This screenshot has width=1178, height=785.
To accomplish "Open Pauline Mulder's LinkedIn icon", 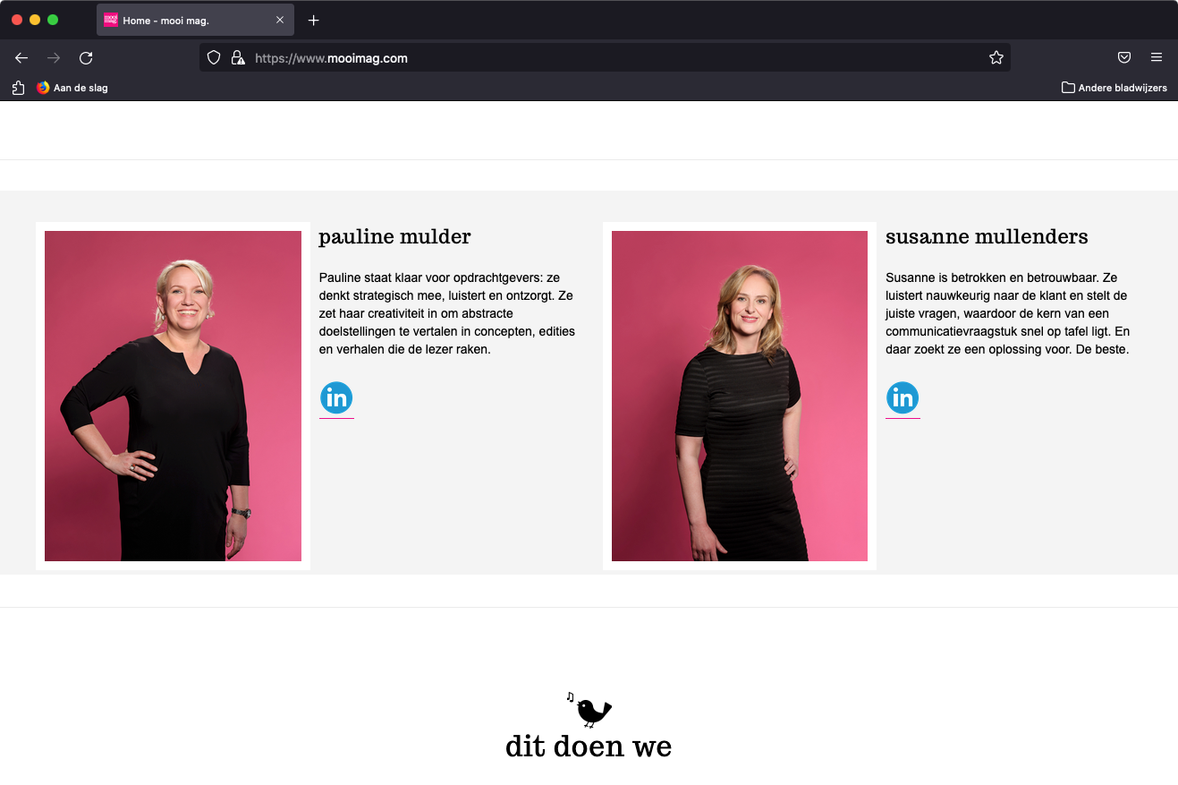I will [x=336, y=398].
